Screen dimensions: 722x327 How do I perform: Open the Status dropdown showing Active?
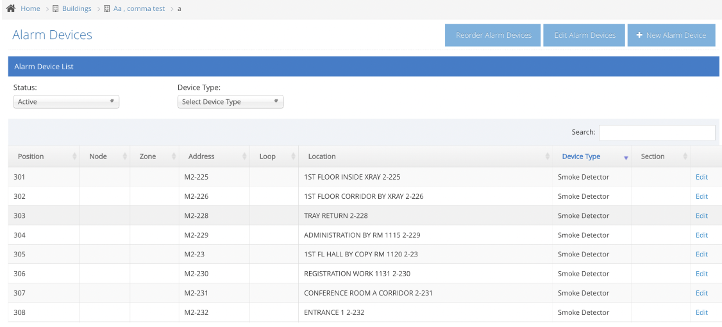[66, 102]
